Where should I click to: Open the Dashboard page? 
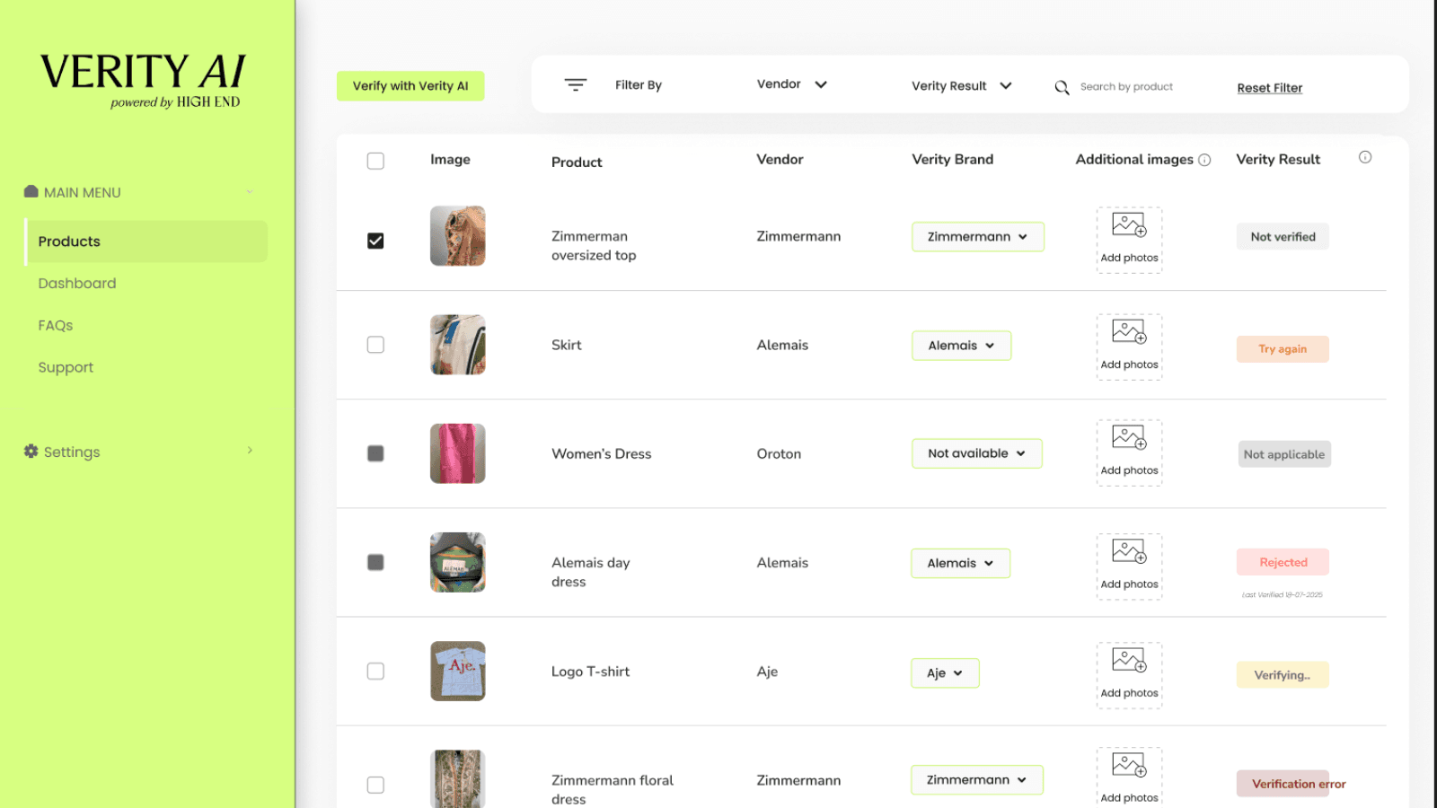tap(77, 283)
